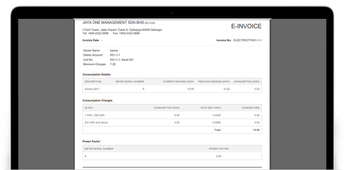Click the PREVIOUS READING (KWH) column header
This screenshot has width=344, height=170.
[214, 82]
